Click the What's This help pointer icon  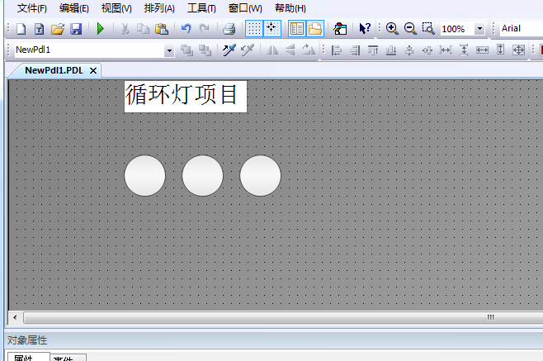tap(364, 29)
